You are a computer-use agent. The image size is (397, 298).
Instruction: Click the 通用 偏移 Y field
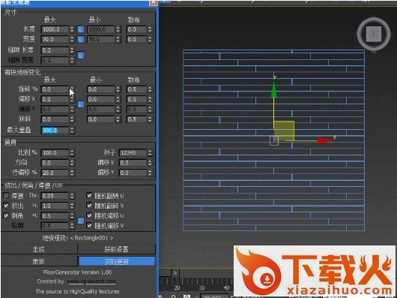coord(133,173)
